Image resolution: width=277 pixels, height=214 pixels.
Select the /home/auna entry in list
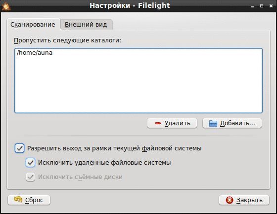[35, 52]
